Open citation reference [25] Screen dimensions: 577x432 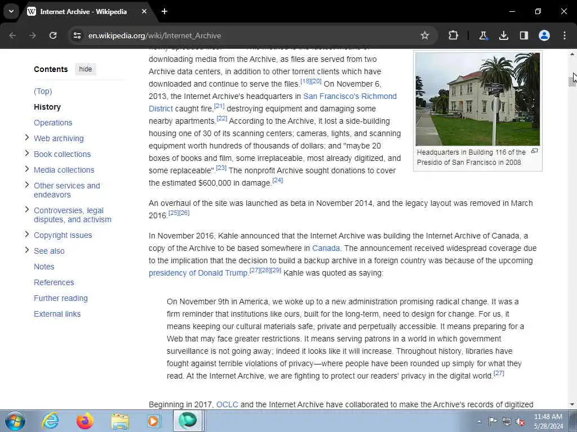coord(174,213)
